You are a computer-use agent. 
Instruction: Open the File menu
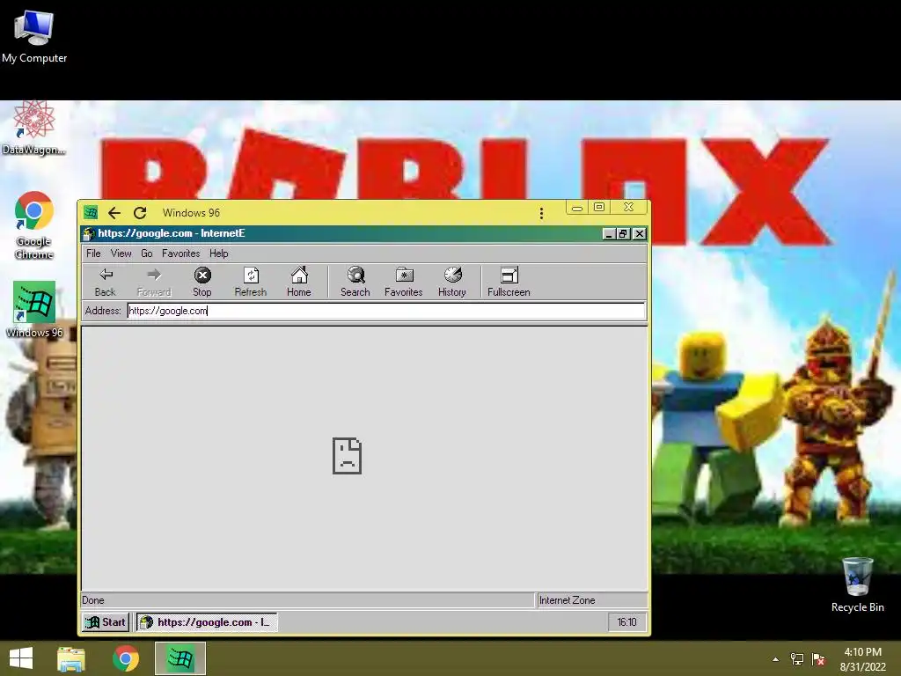(93, 253)
